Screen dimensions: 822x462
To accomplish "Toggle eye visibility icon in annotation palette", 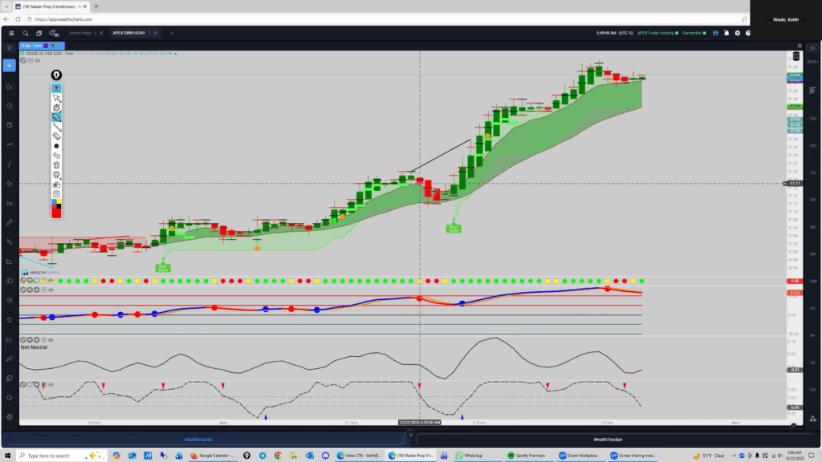I will click(x=57, y=88).
